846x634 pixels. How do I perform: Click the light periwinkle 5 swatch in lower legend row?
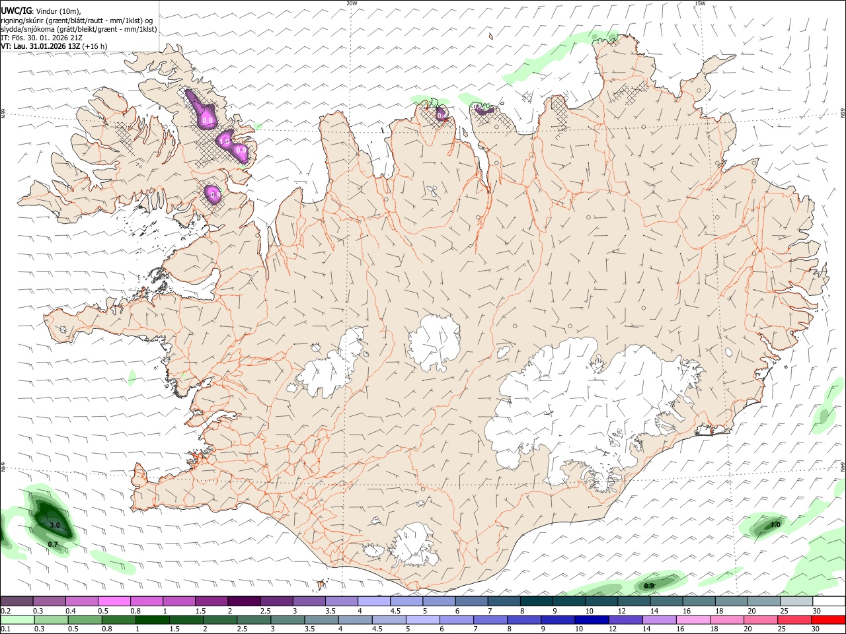click(423, 619)
